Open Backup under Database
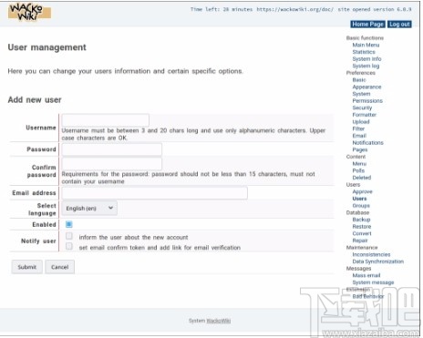423x338 pixels. pyautogui.click(x=361, y=220)
